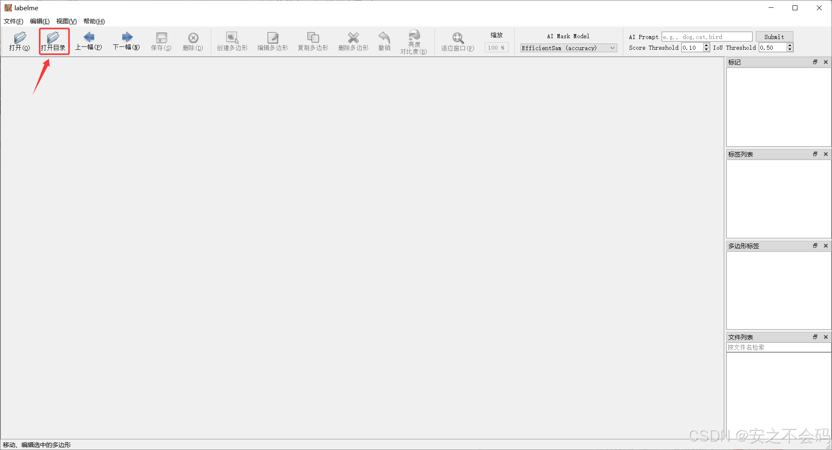Close the 多边形标签 panel
This screenshot has width=832, height=450.
coord(825,246)
